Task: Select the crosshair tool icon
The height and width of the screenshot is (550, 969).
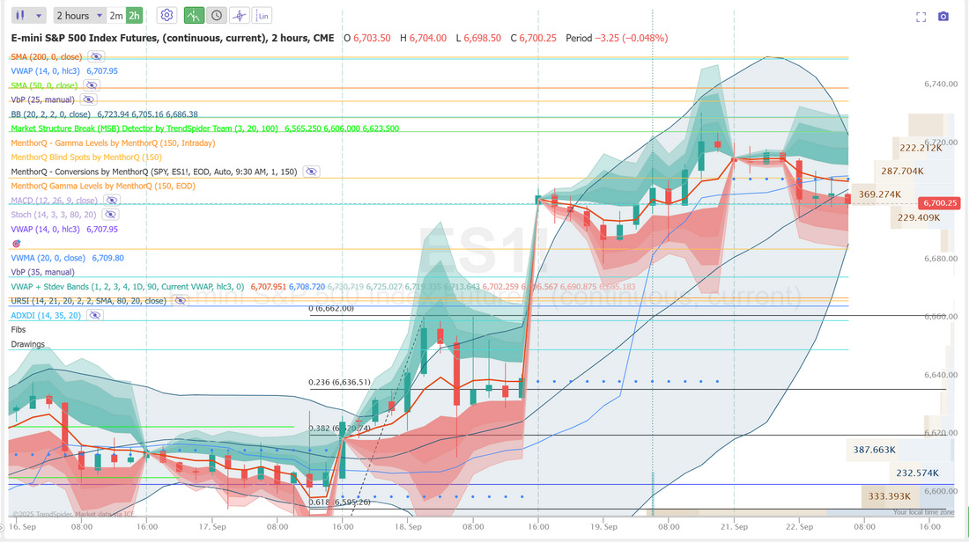Action: tap(240, 15)
